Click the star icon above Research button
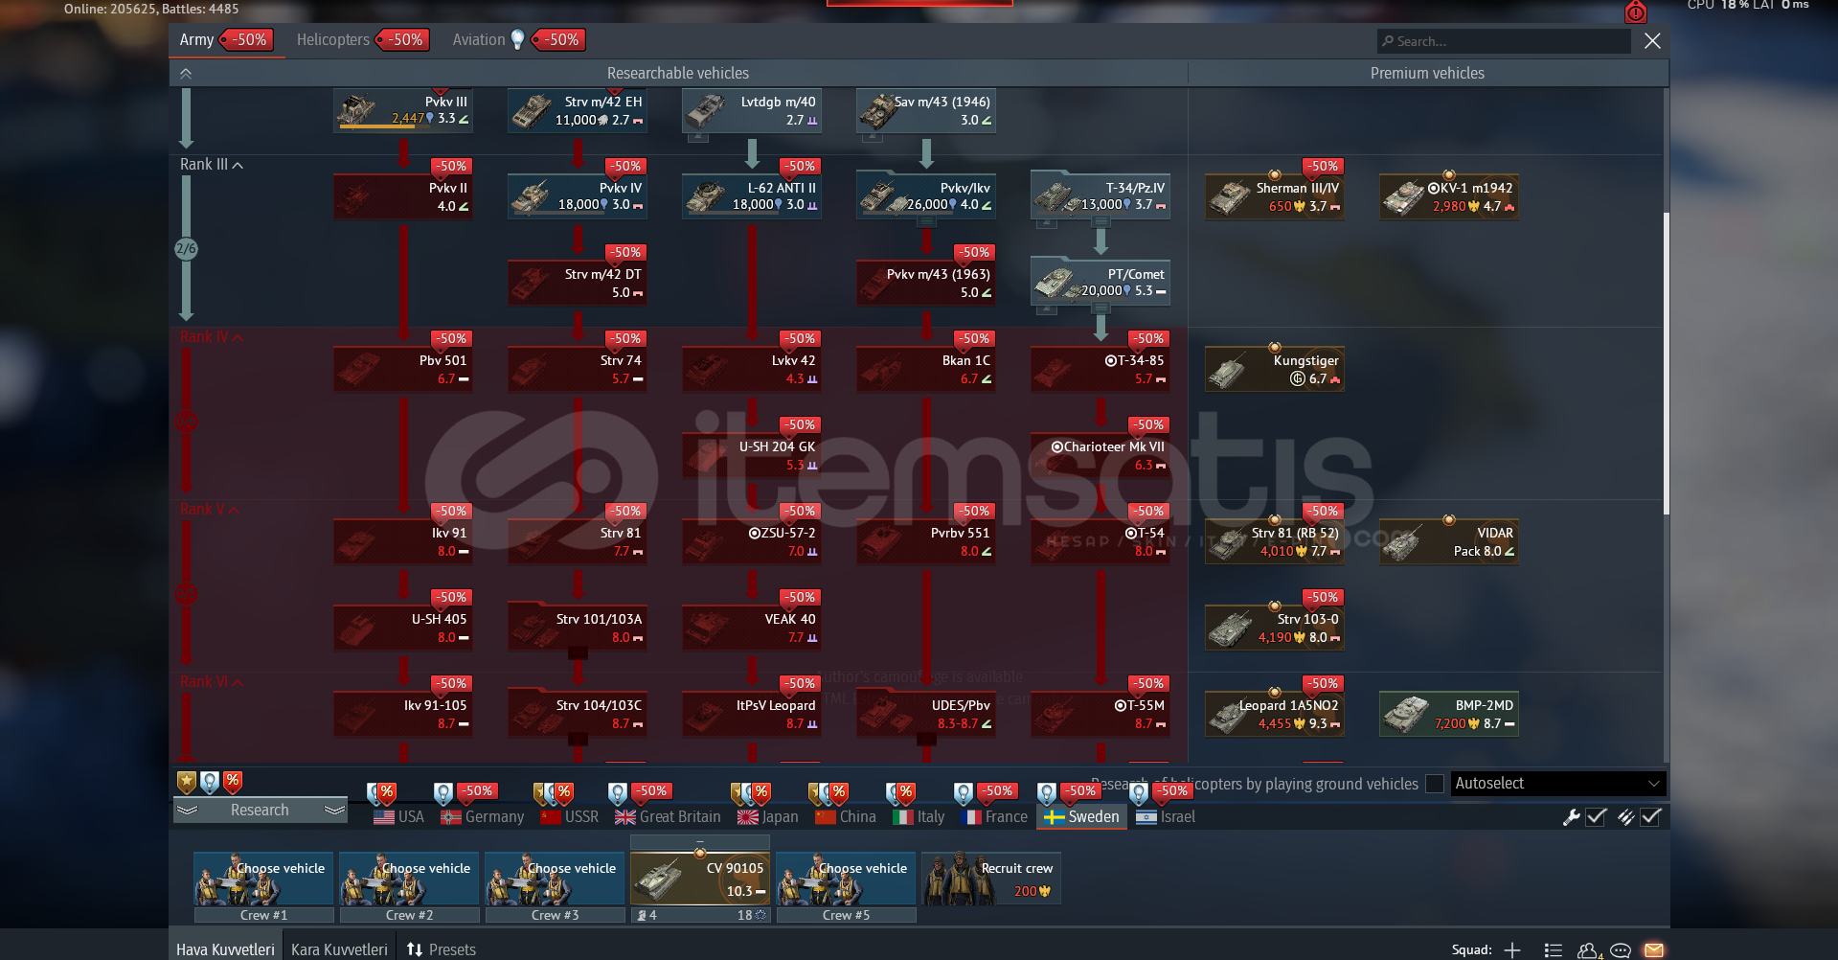1838x960 pixels. (187, 783)
